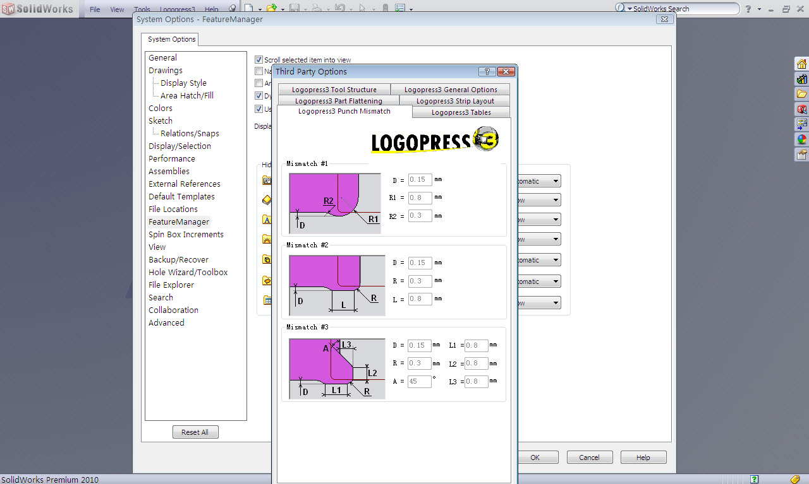809x484 pixels.
Task: Open the topmost Automatic dropdown in System Options
Action: pos(539,181)
